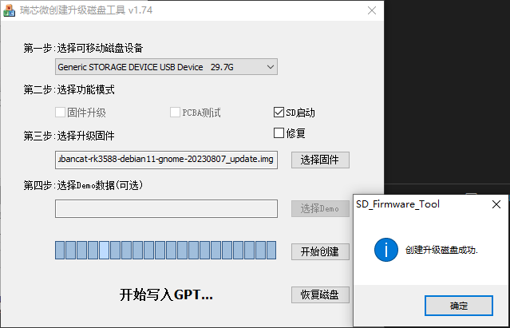
Task: Click the blue progress bar
Action: (x=165, y=250)
